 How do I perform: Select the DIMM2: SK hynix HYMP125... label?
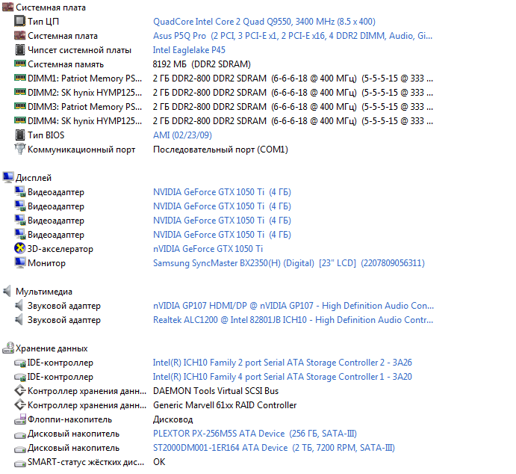tap(84, 93)
